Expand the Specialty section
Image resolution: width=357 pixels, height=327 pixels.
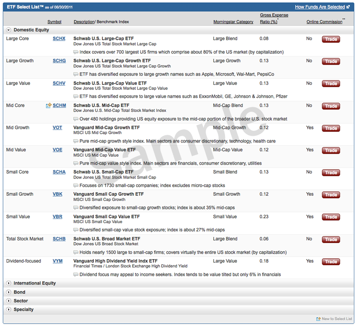pyautogui.click(x=9, y=309)
